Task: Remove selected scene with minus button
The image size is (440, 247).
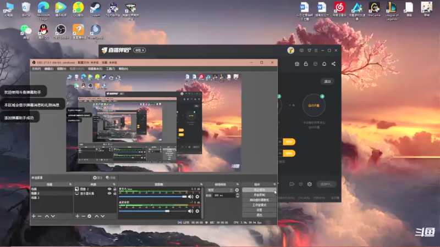Action: click(x=40, y=216)
